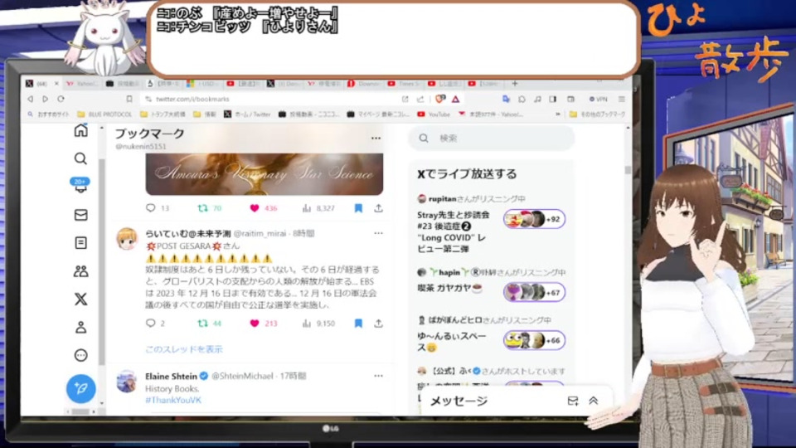Open the browser hamburger menu
This screenshot has height=448, width=796.
(621, 99)
